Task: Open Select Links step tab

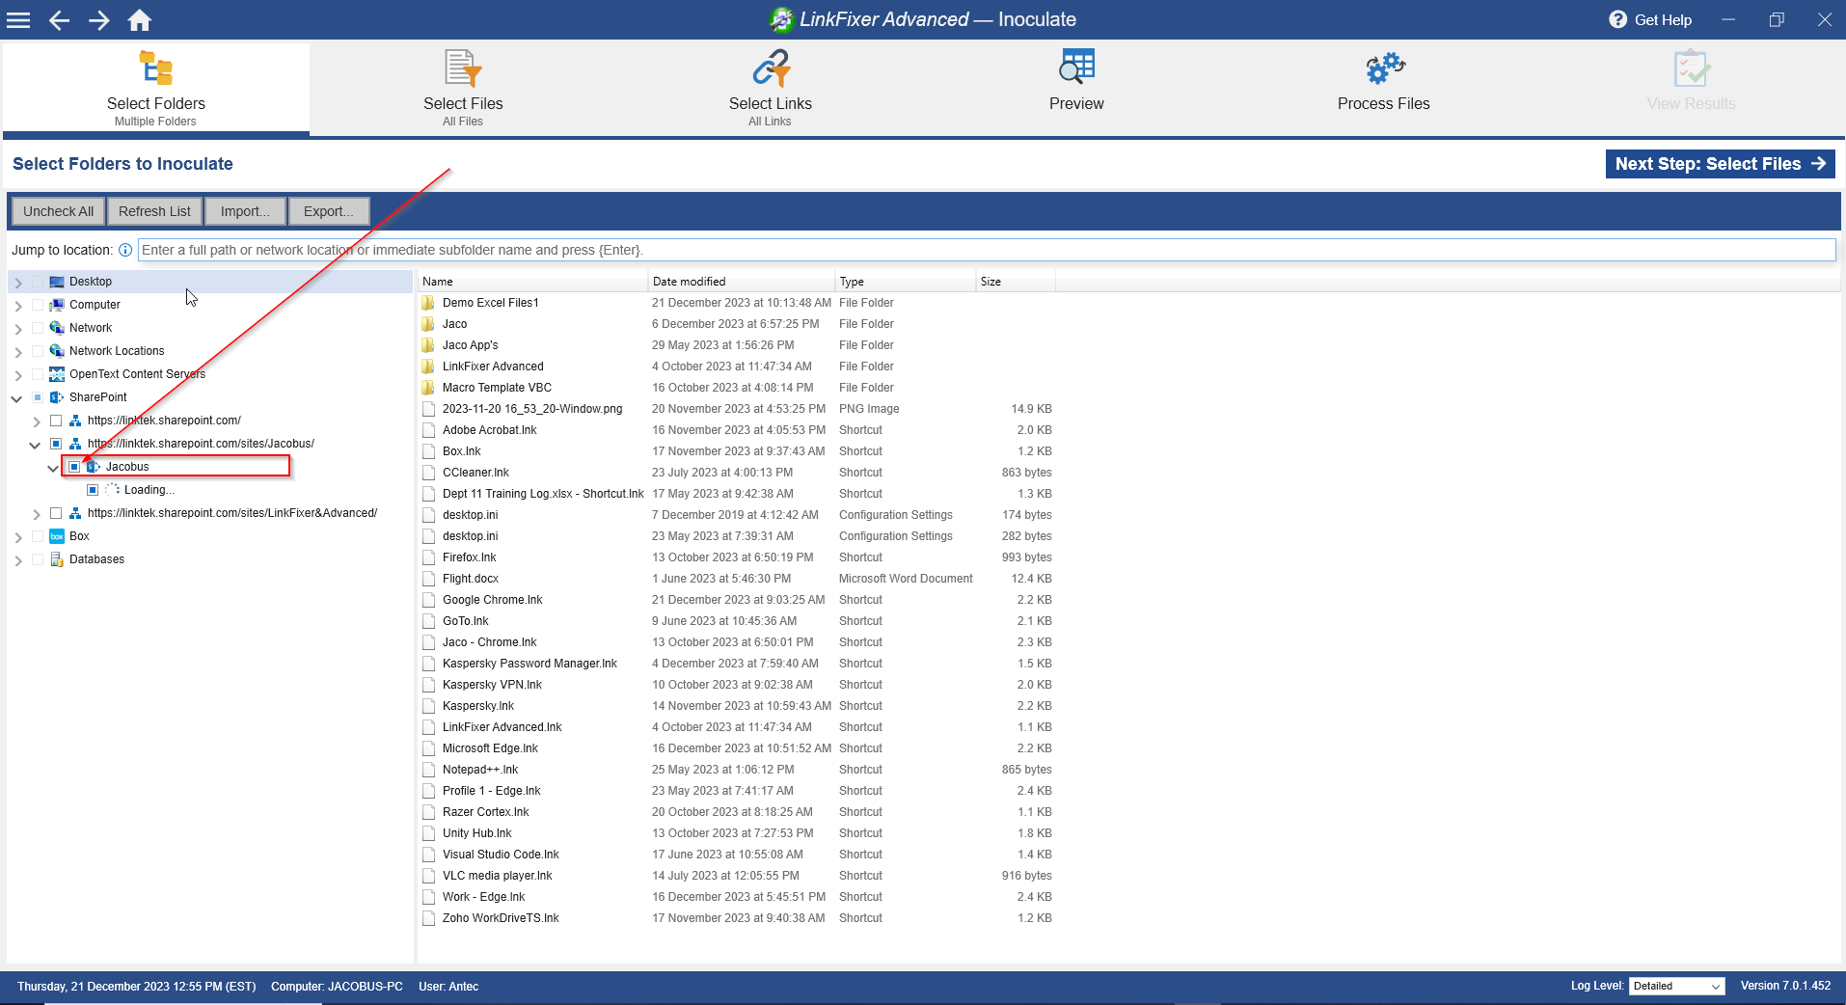Action: click(x=771, y=88)
